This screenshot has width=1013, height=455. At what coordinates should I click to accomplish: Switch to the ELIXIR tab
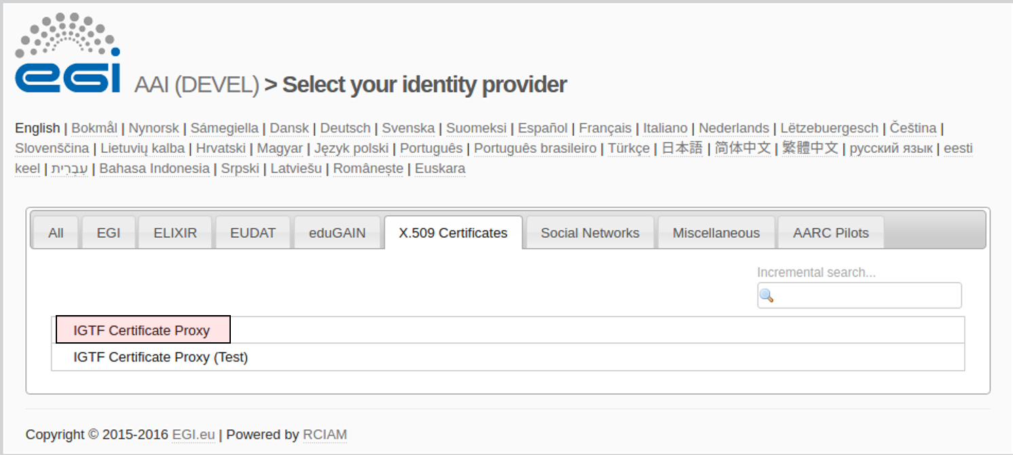(175, 233)
